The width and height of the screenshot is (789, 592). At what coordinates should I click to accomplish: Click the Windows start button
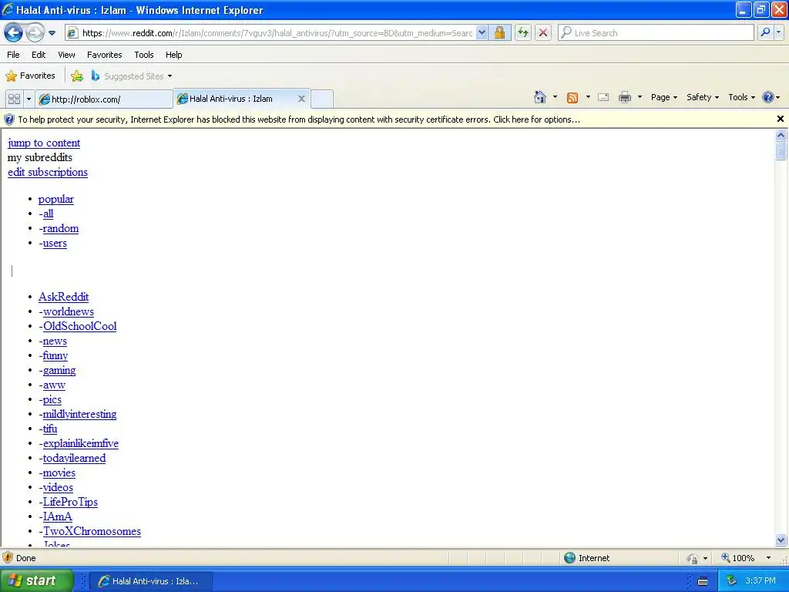(36, 580)
